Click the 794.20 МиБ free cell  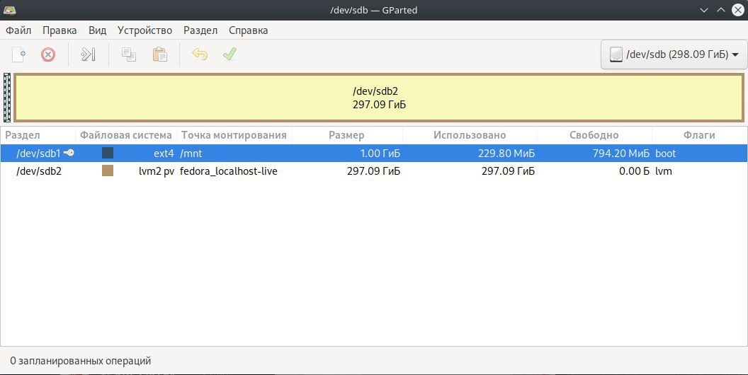tap(621, 154)
